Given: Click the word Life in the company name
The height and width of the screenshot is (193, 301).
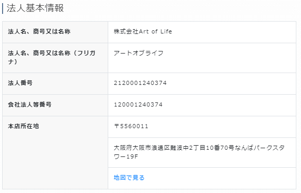Looking at the screenshot, I should [x=166, y=31].
